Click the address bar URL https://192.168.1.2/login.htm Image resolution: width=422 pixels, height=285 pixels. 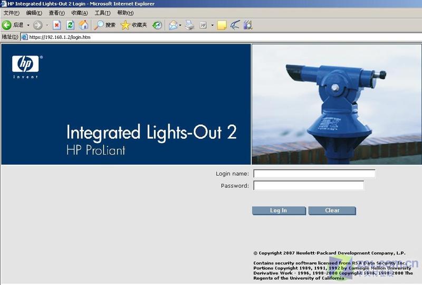point(60,37)
